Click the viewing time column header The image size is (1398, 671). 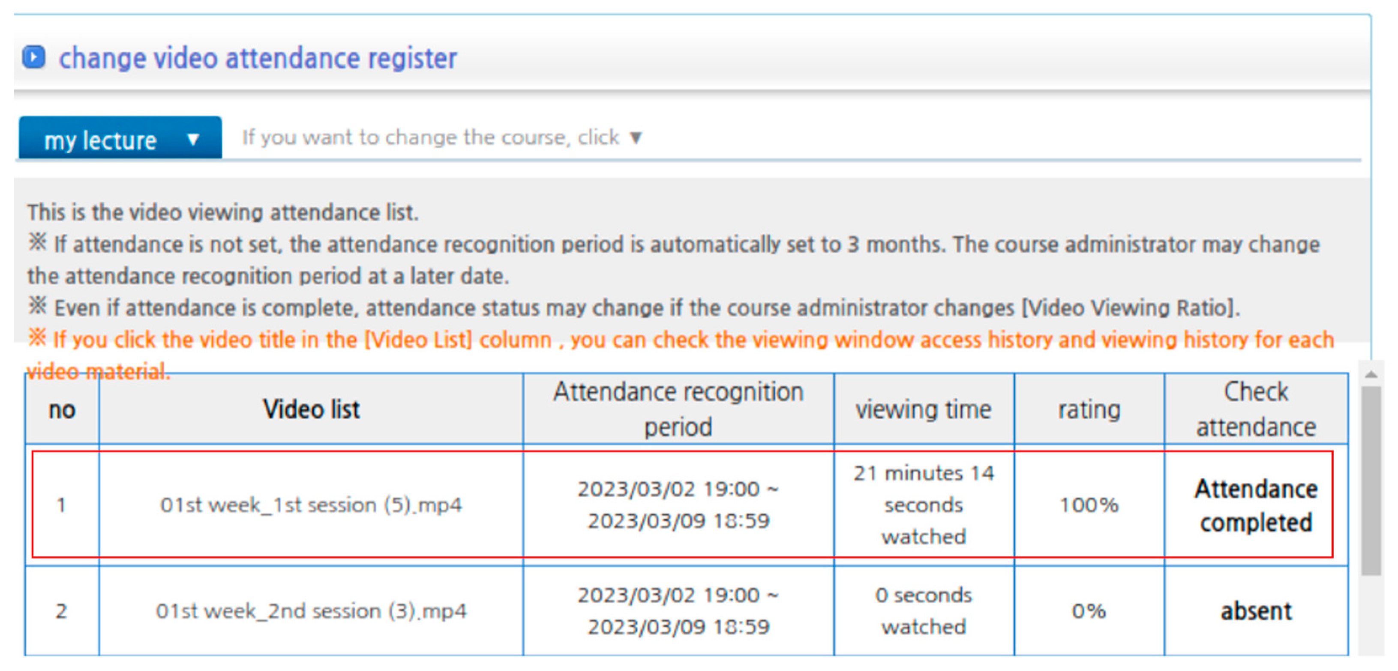coord(924,409)
